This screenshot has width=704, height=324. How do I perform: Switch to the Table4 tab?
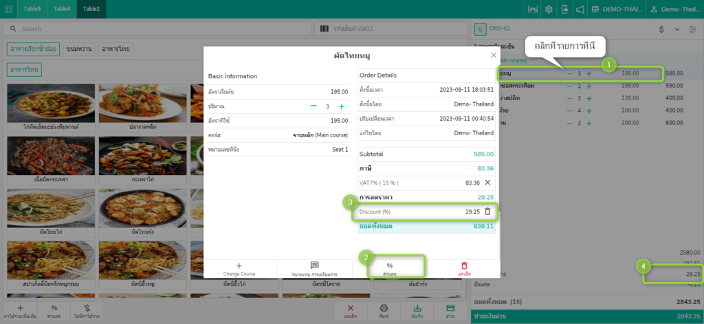point(62,9)
